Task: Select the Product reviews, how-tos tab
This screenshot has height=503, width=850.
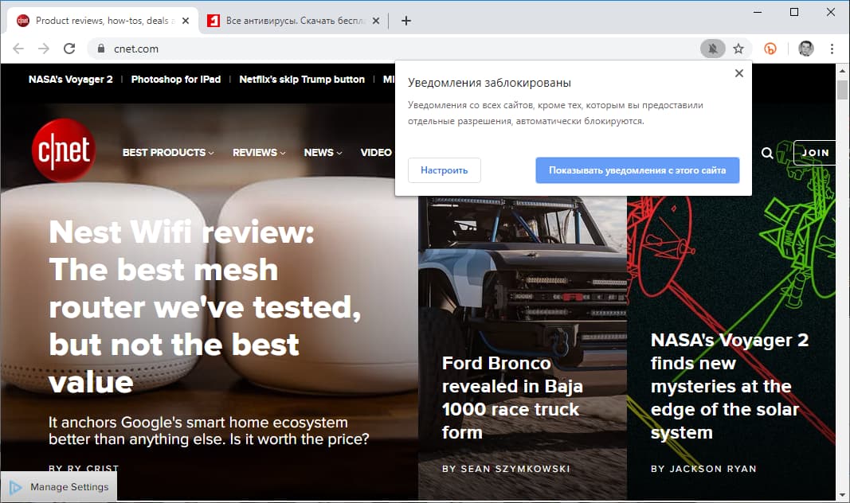Action: [103, 21]
